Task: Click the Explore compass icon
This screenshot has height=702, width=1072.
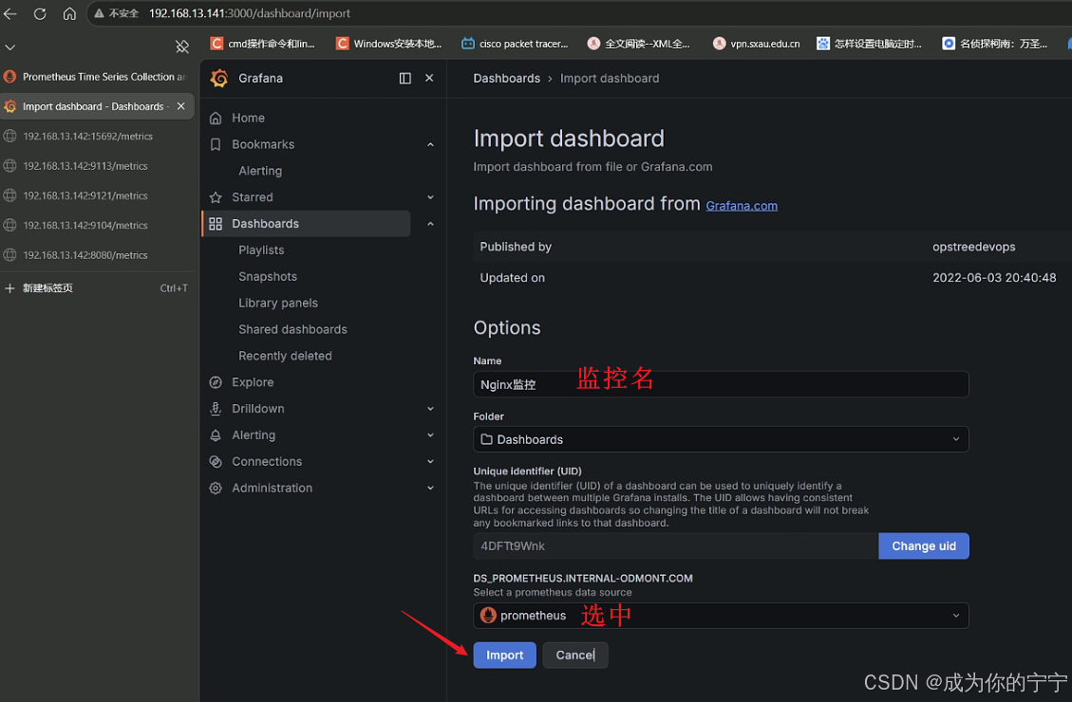Action: click(216, 382)
